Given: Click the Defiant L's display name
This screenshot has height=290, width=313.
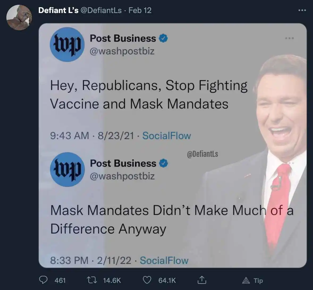Looking at the screenshot, I should [x=58, y=10].
